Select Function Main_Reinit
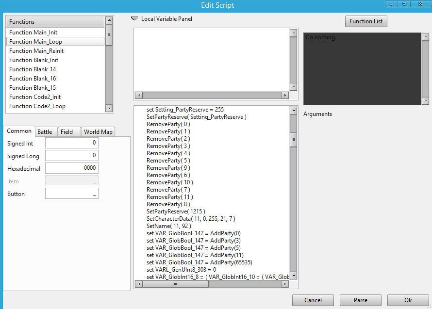Screen dimensions: 432x309 [55, 51]
